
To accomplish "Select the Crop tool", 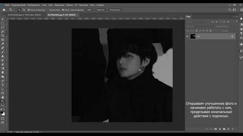I will [x=3, y=36].
